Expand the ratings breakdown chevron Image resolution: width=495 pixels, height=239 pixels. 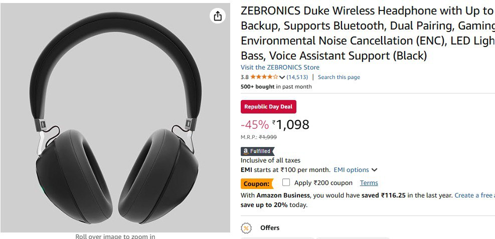pos(282,77)
